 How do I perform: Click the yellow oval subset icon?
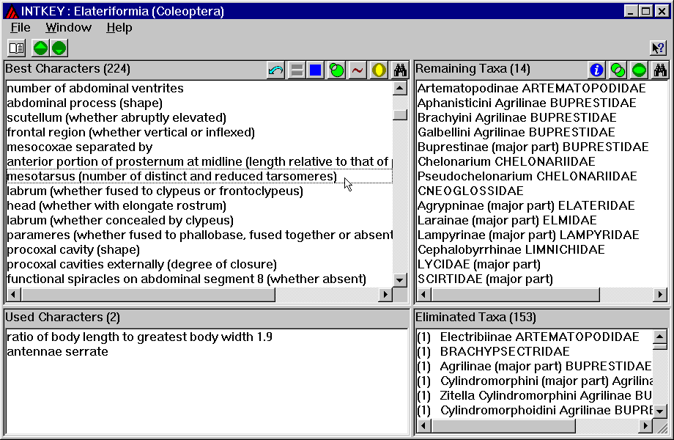pyautogui.click(x=379, y=70)
